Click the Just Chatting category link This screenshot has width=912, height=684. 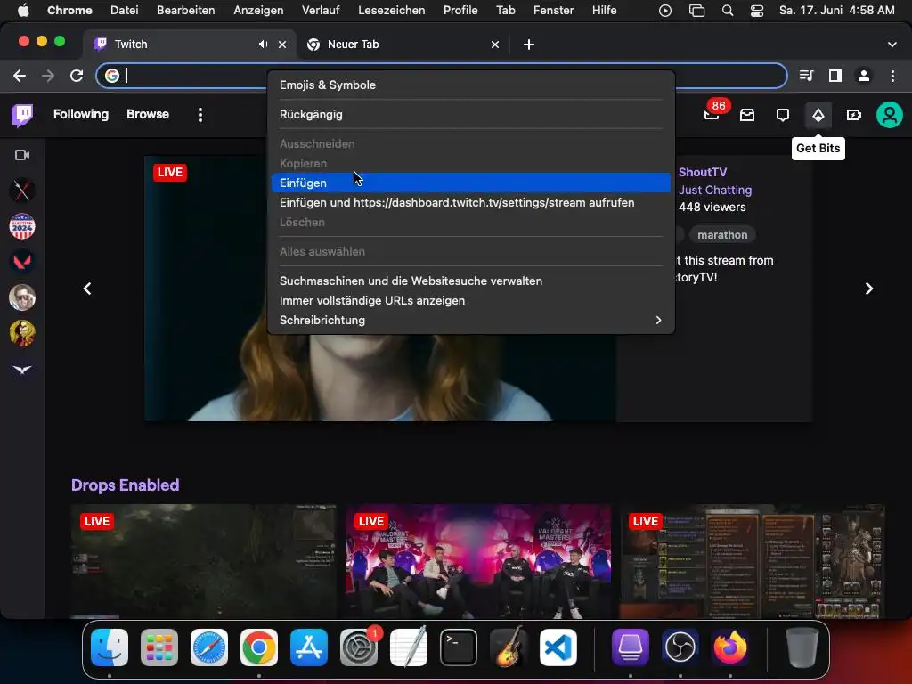(x=715, y=190)
